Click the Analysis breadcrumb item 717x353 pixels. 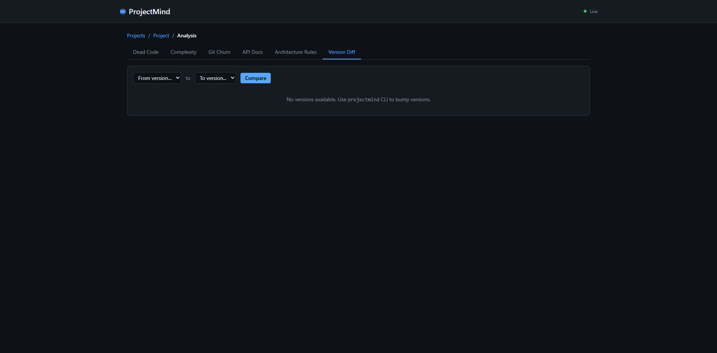pyautogui.click(x=187, y=35)
